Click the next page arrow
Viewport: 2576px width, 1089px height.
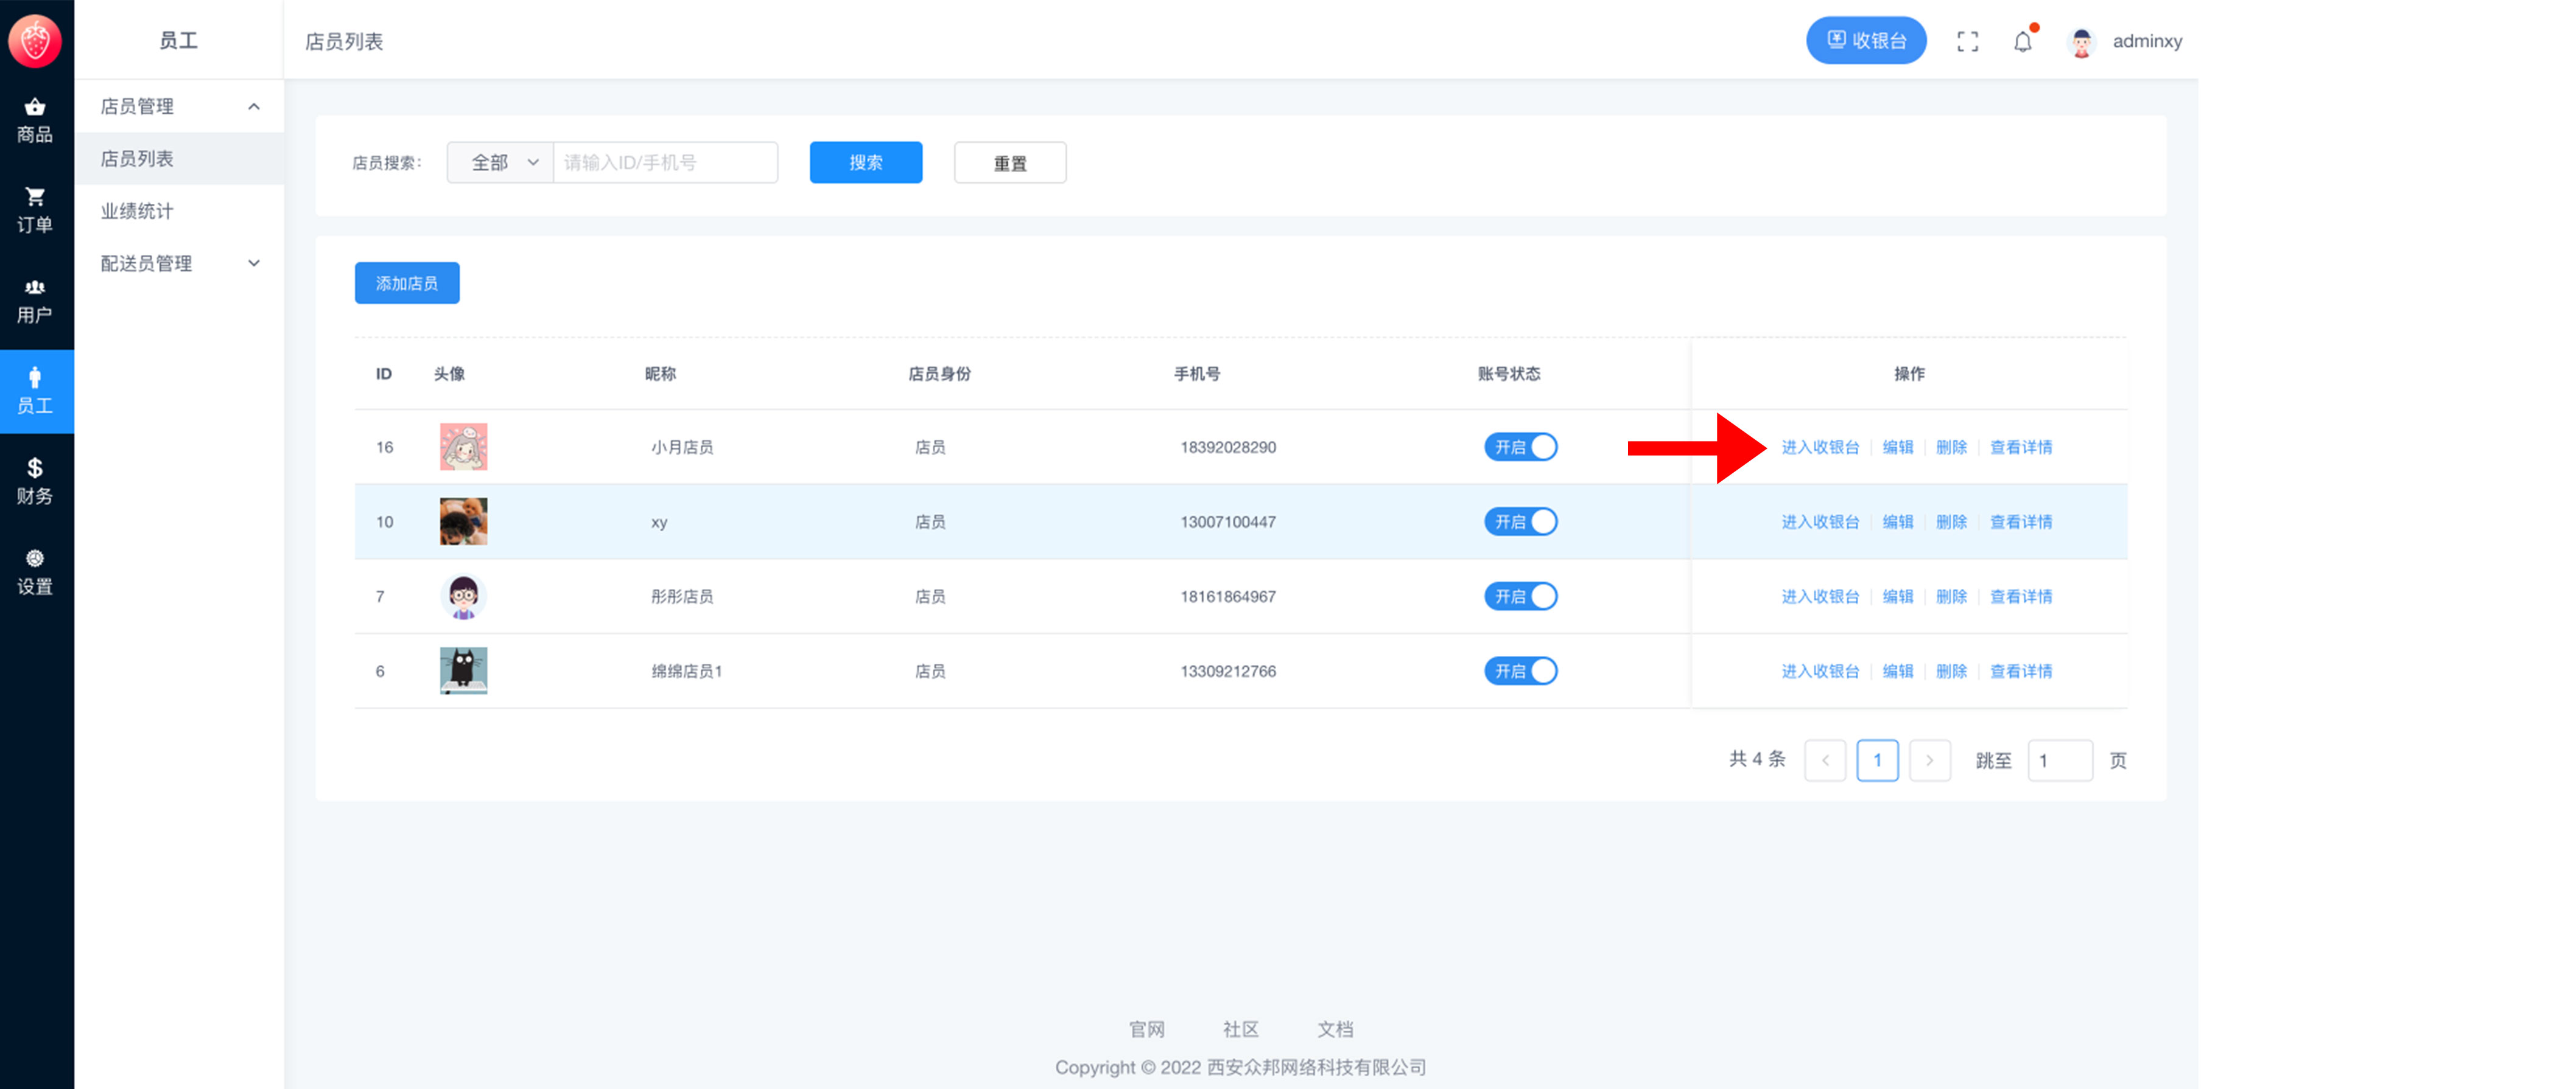tap(1930, 760)
